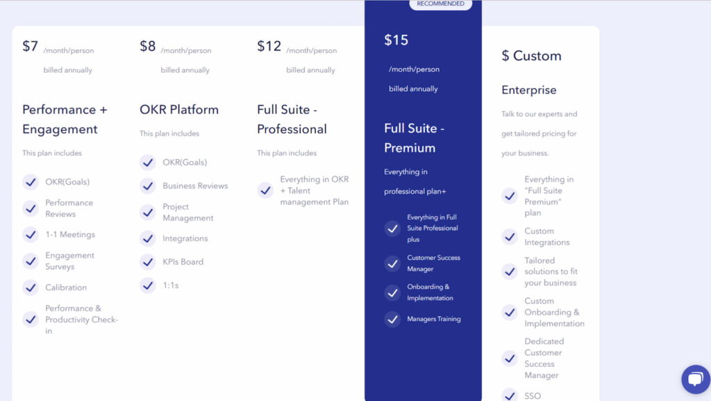The height and width of the screenshot is (401, 711).
Task: Select the OKR Platform plan heading
Action: [179, 110]
